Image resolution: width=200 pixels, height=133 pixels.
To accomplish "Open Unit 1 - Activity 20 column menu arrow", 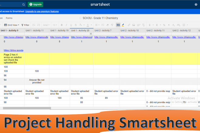I will (x=91, y=34).
